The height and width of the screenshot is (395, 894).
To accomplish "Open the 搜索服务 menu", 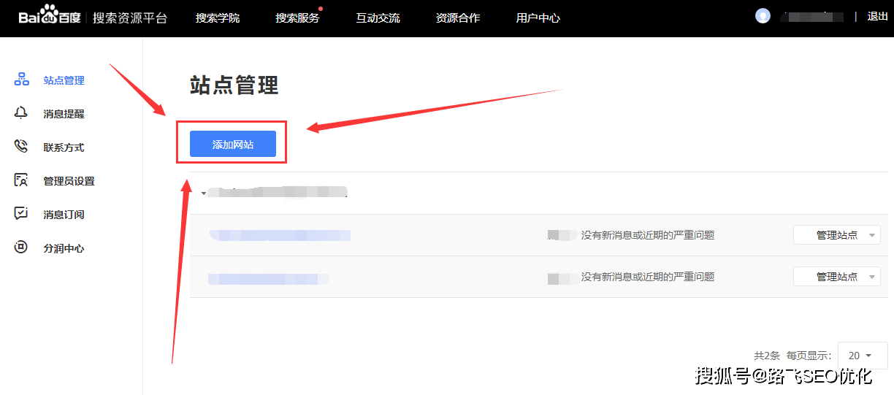I will (297, 18).
